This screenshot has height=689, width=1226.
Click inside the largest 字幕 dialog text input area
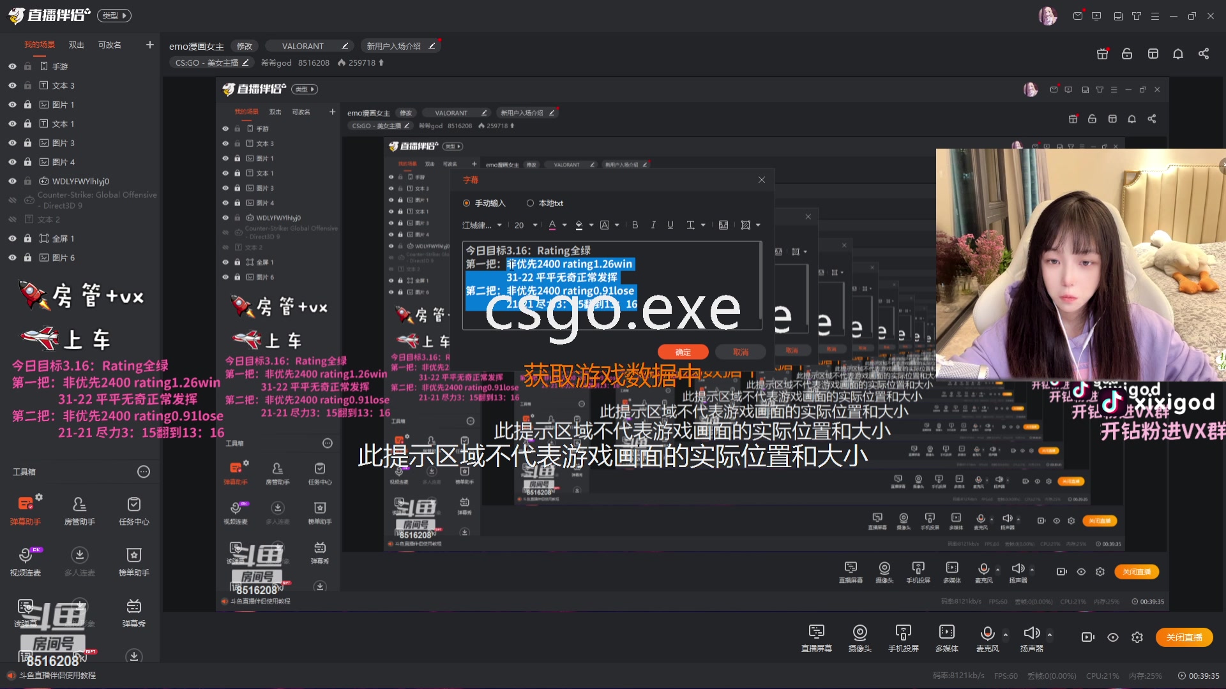click(x=612, y=285)
